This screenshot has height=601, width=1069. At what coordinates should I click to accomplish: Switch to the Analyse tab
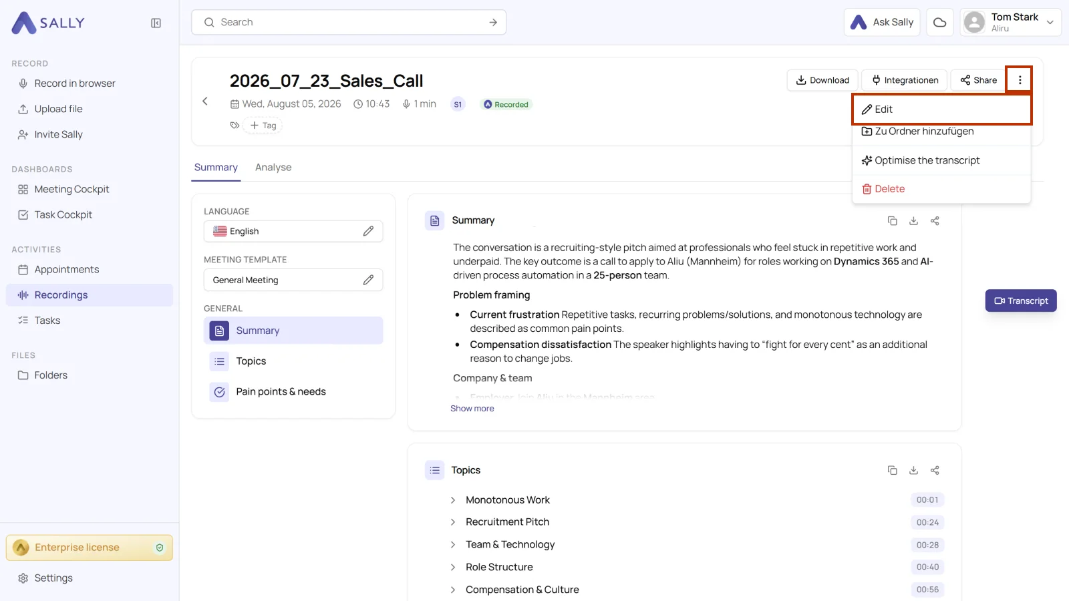click(273, 168)
